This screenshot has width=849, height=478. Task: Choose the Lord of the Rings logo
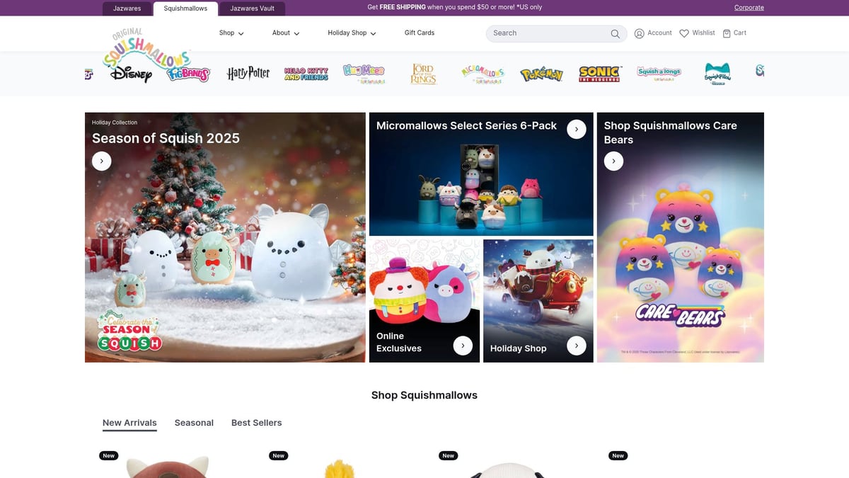(x=423, y=74)
